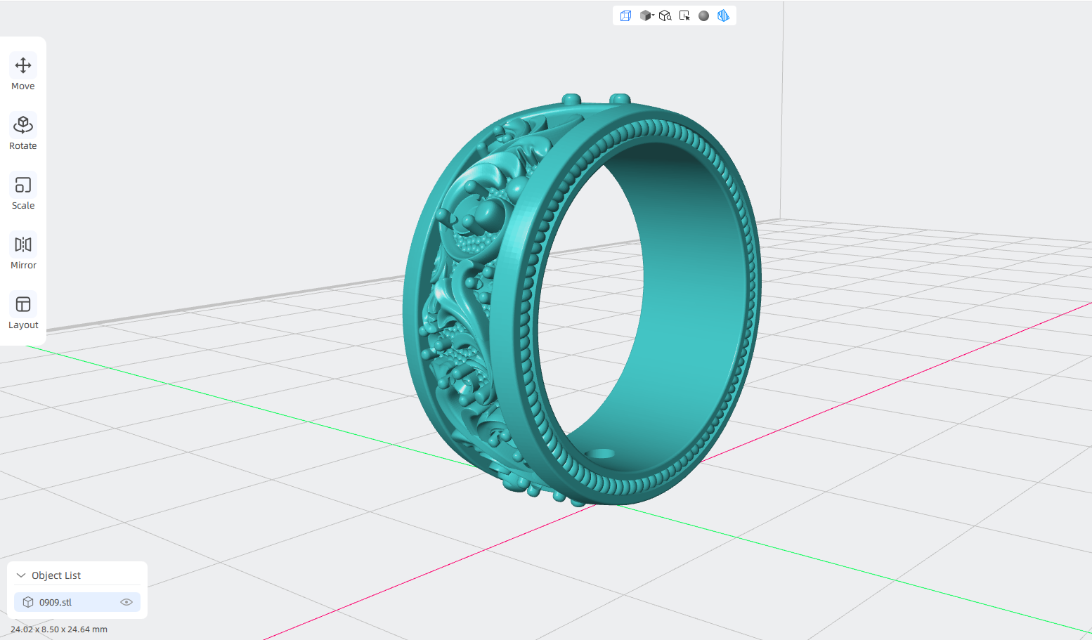Click the gray sphere shading icon

point(703,15)
